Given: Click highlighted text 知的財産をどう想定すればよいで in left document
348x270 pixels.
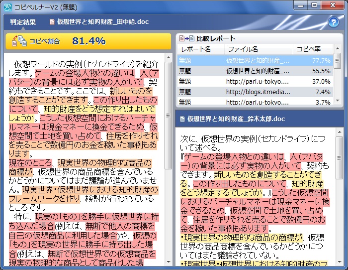Looking at the screenshot, I should 99,109.
